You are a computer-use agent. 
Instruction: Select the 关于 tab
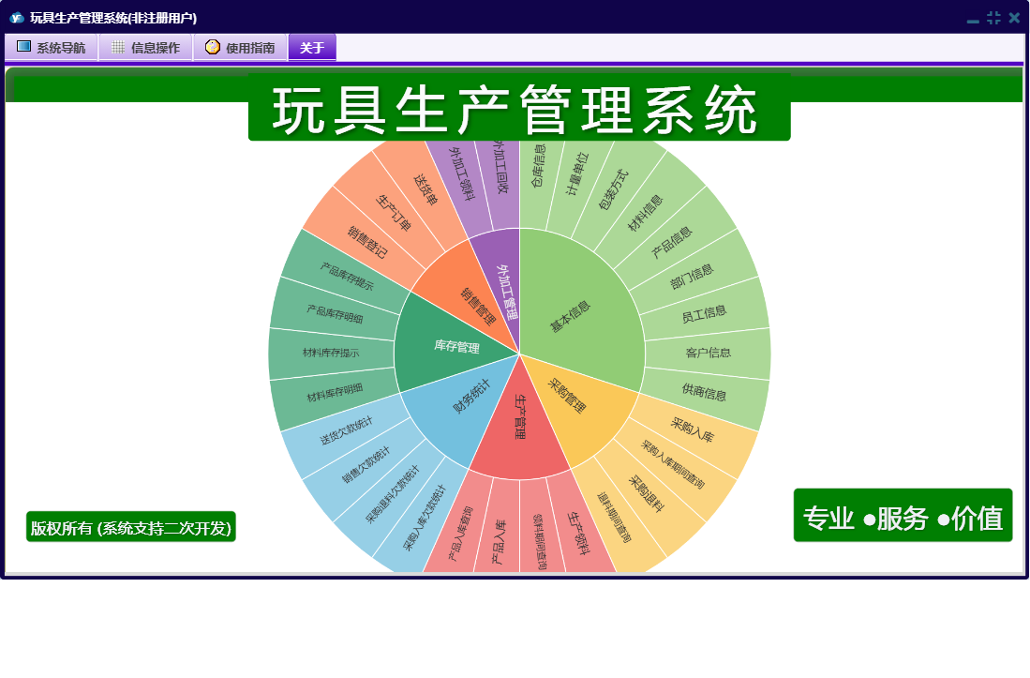312,47
